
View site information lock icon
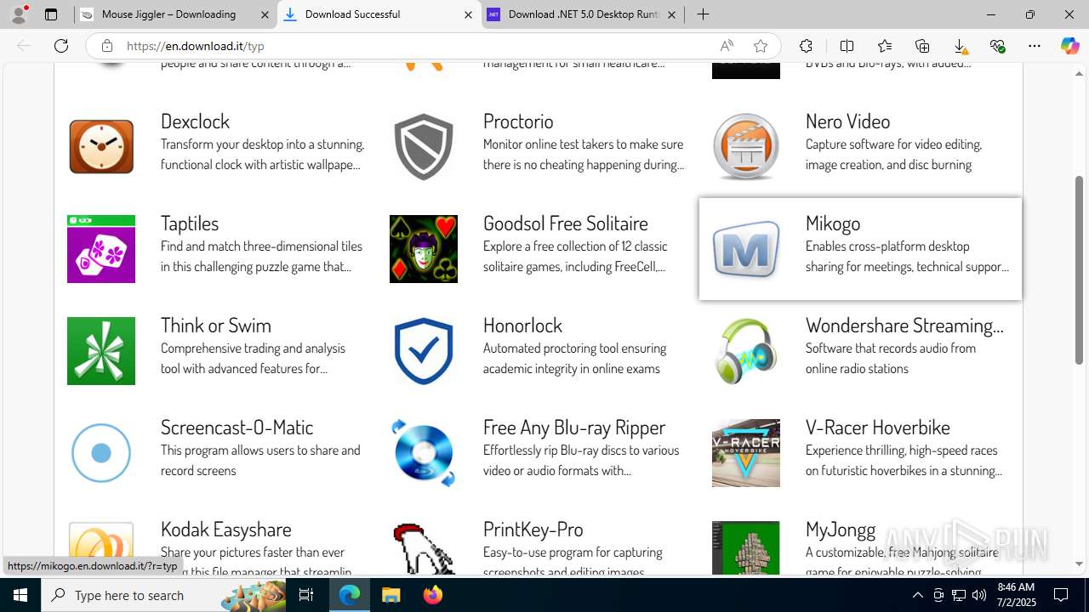coord(106,46)
